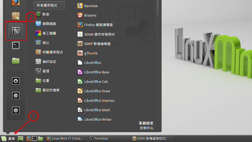Screen dimensions: 252x142
Task: Click the 影音 music note icon
Action: point(38,14)
